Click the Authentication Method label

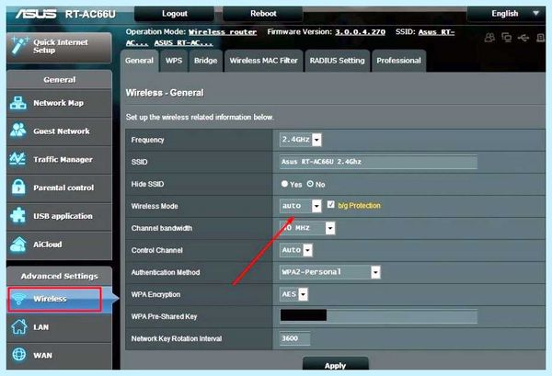pyautogui.click(x=166, y=272)
